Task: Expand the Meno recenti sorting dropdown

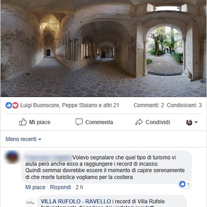Action: point(24,139)
